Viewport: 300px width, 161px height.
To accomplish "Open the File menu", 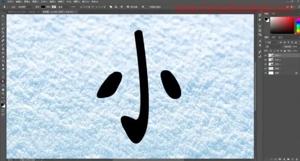I will click(x=10, y=2).
